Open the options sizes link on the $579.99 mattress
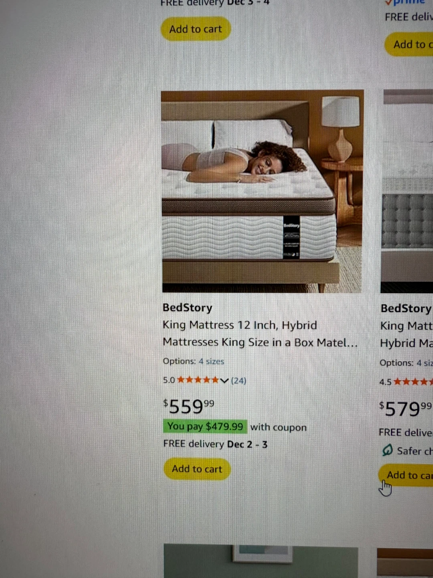 424,363
